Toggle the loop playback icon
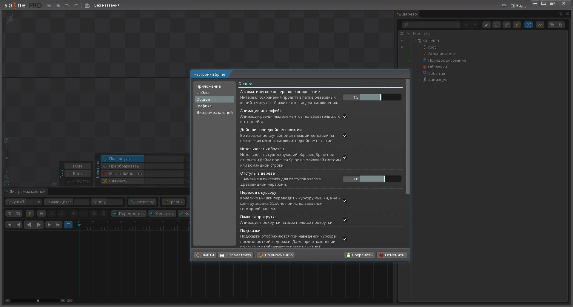 click(68, 225)
